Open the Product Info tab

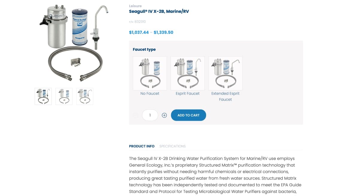(x=142, y=146)
